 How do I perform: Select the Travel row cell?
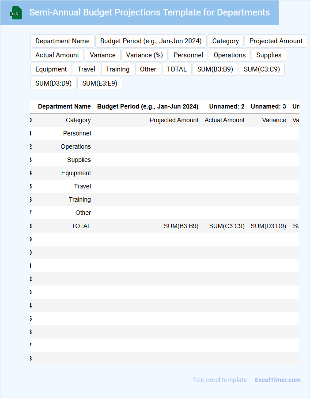82,186
